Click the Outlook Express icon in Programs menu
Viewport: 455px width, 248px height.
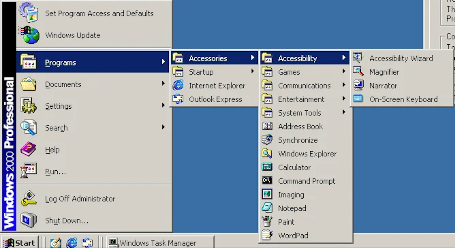178,99
